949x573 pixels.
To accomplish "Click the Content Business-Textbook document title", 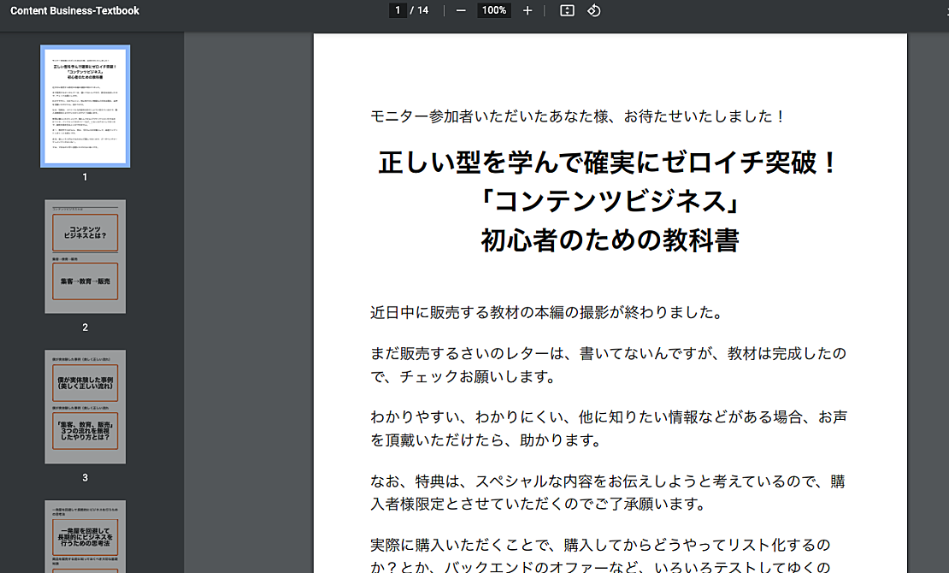I will (x=75, y=11).
